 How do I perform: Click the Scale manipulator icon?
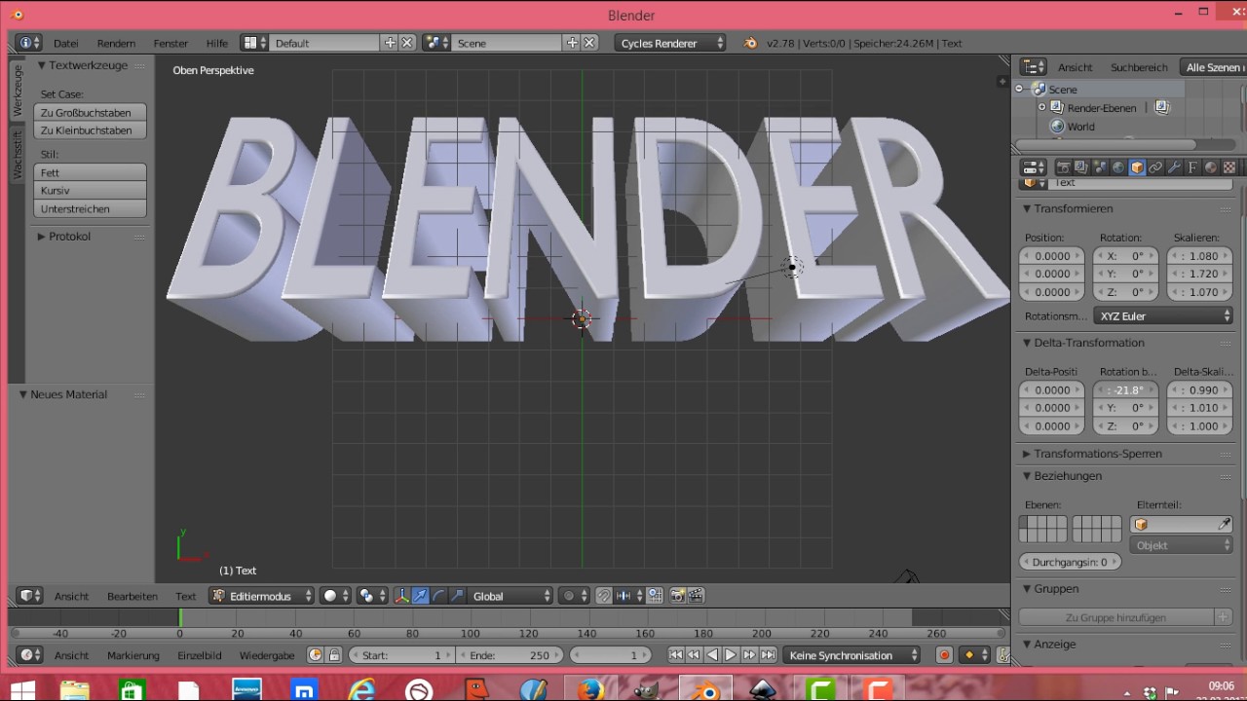(458, 596)
